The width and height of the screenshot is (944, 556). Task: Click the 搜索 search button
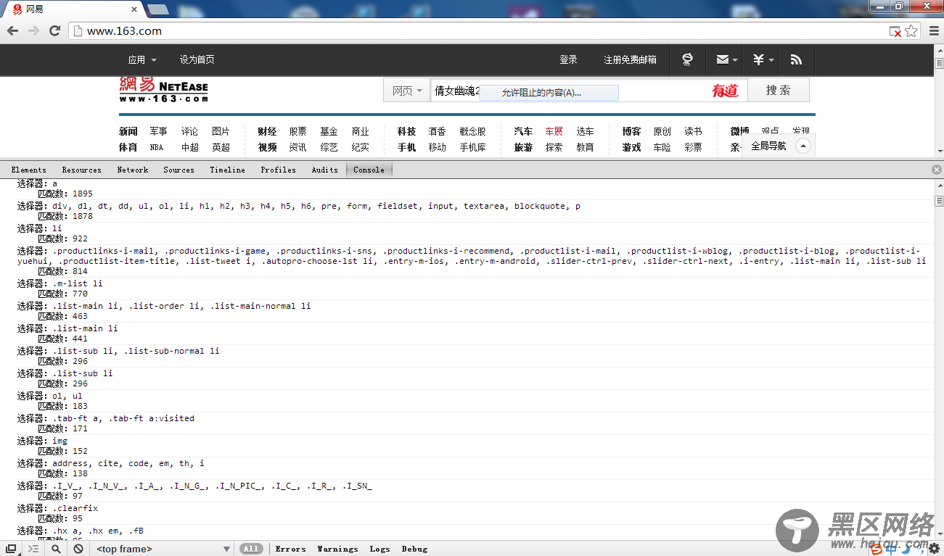click(x=778, y=91)
